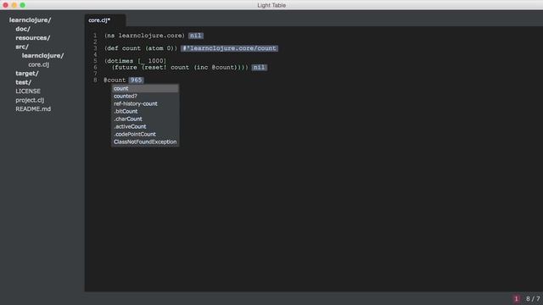The height and width of the screenshot is (305, 543).
Task: Choose 'ref-history-count' from the autocomplete list
Action: (x=145, y=103)
